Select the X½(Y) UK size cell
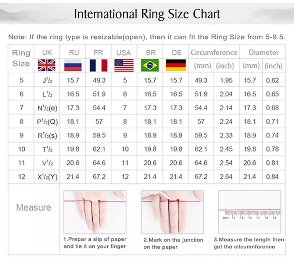Screen dimensions: 294x264 coord(47,177)
